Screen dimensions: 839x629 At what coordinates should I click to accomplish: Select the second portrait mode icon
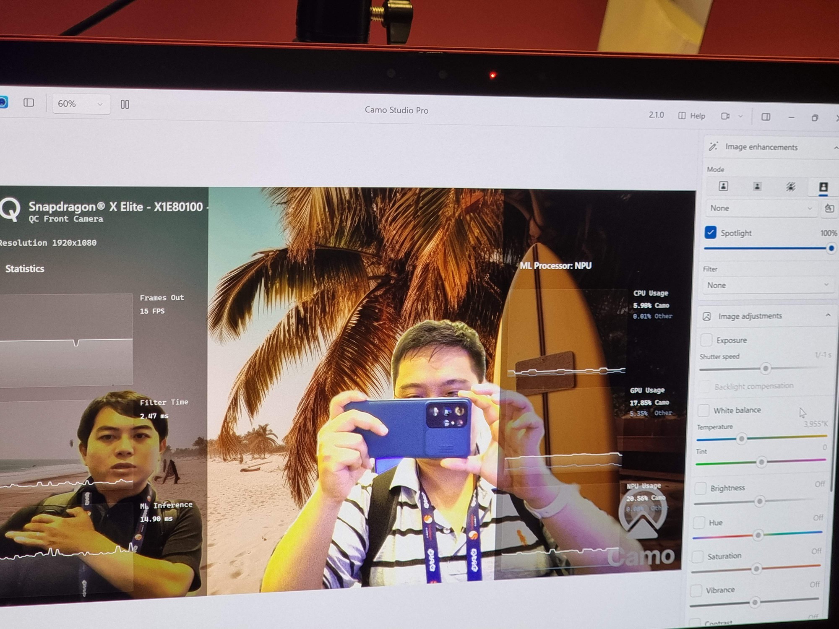[x=757, y=186]
